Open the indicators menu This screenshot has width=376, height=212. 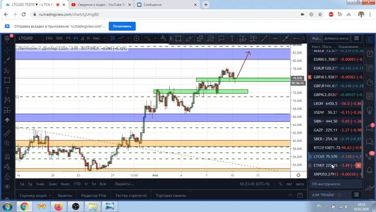click(147, 38)
